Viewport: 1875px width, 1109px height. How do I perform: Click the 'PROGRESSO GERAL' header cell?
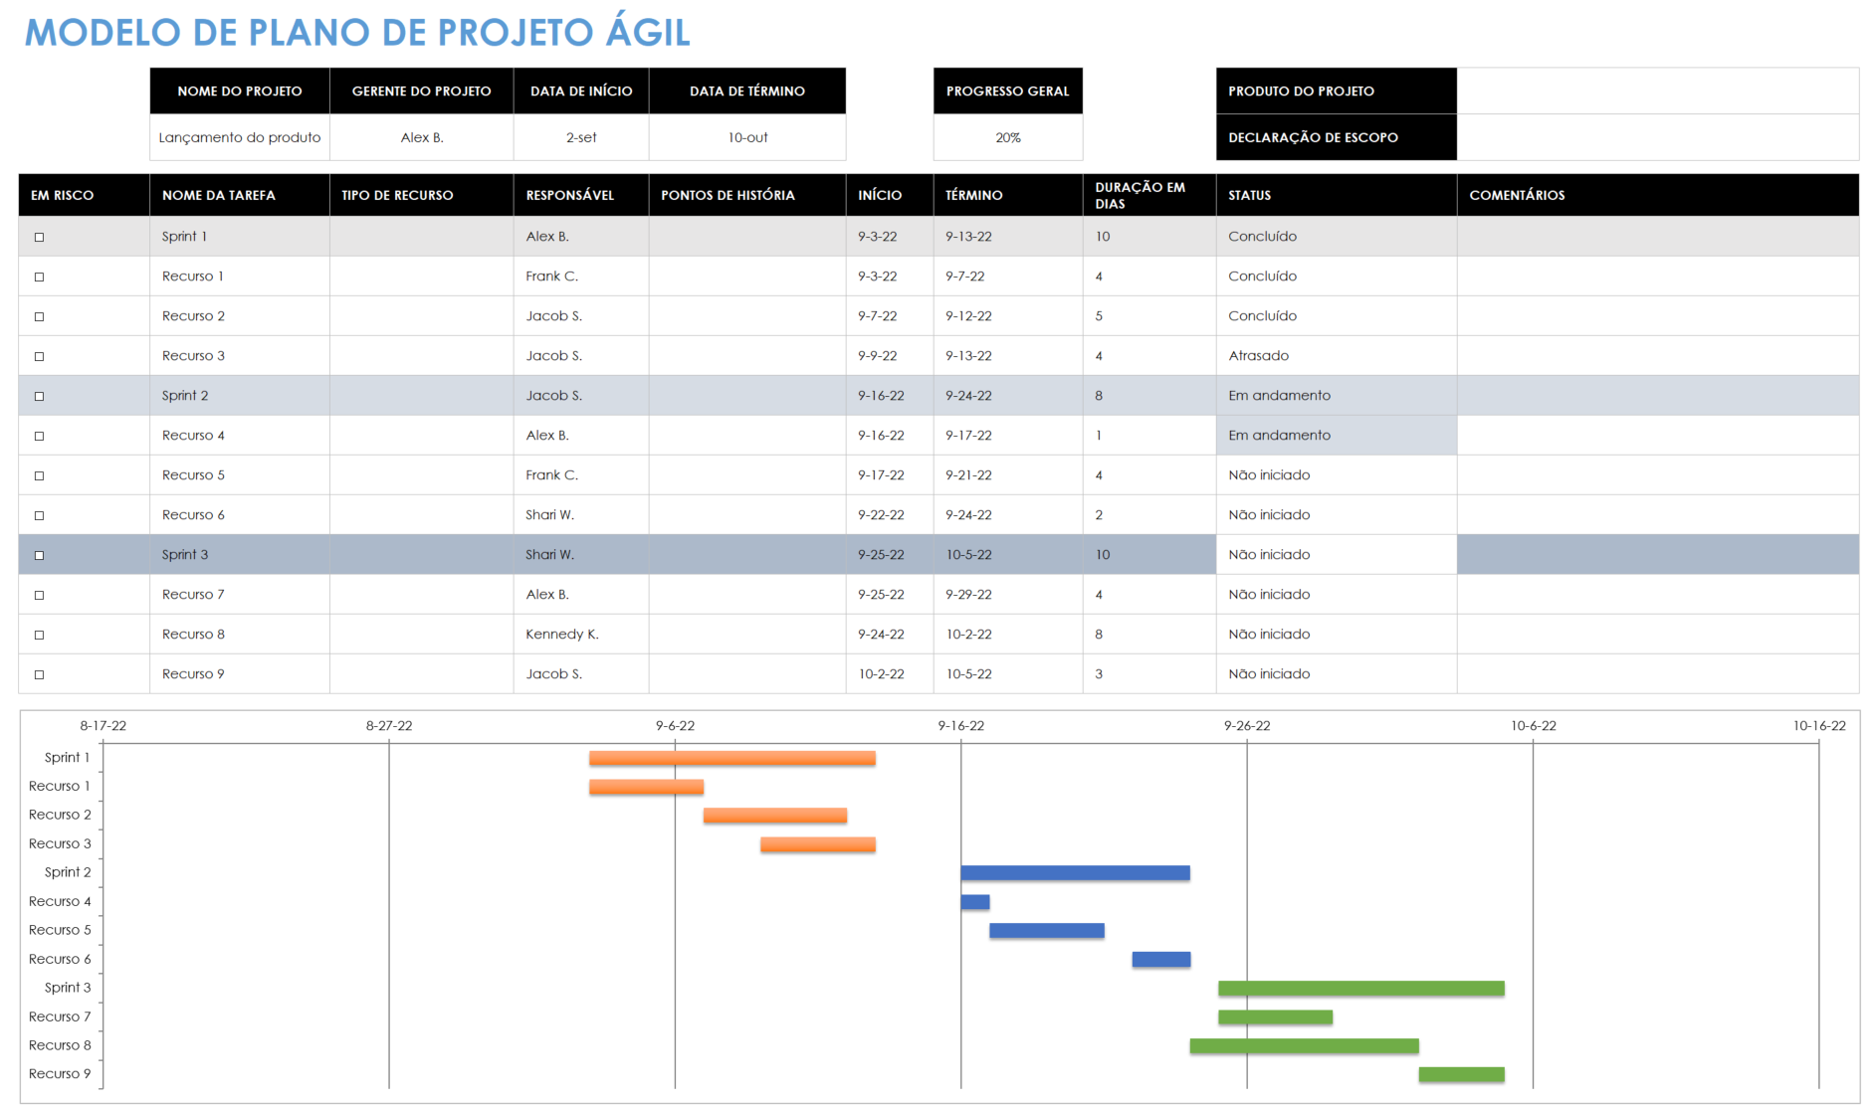coord(1008,91)
